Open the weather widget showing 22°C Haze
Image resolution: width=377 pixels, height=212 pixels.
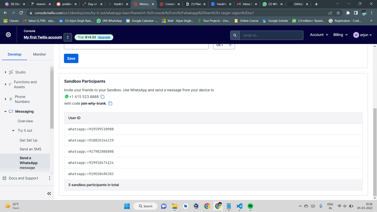point(12,206)
